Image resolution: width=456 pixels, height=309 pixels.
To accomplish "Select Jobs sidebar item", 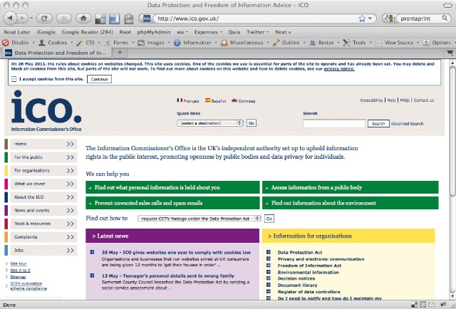I will click(x=43, y=251).
